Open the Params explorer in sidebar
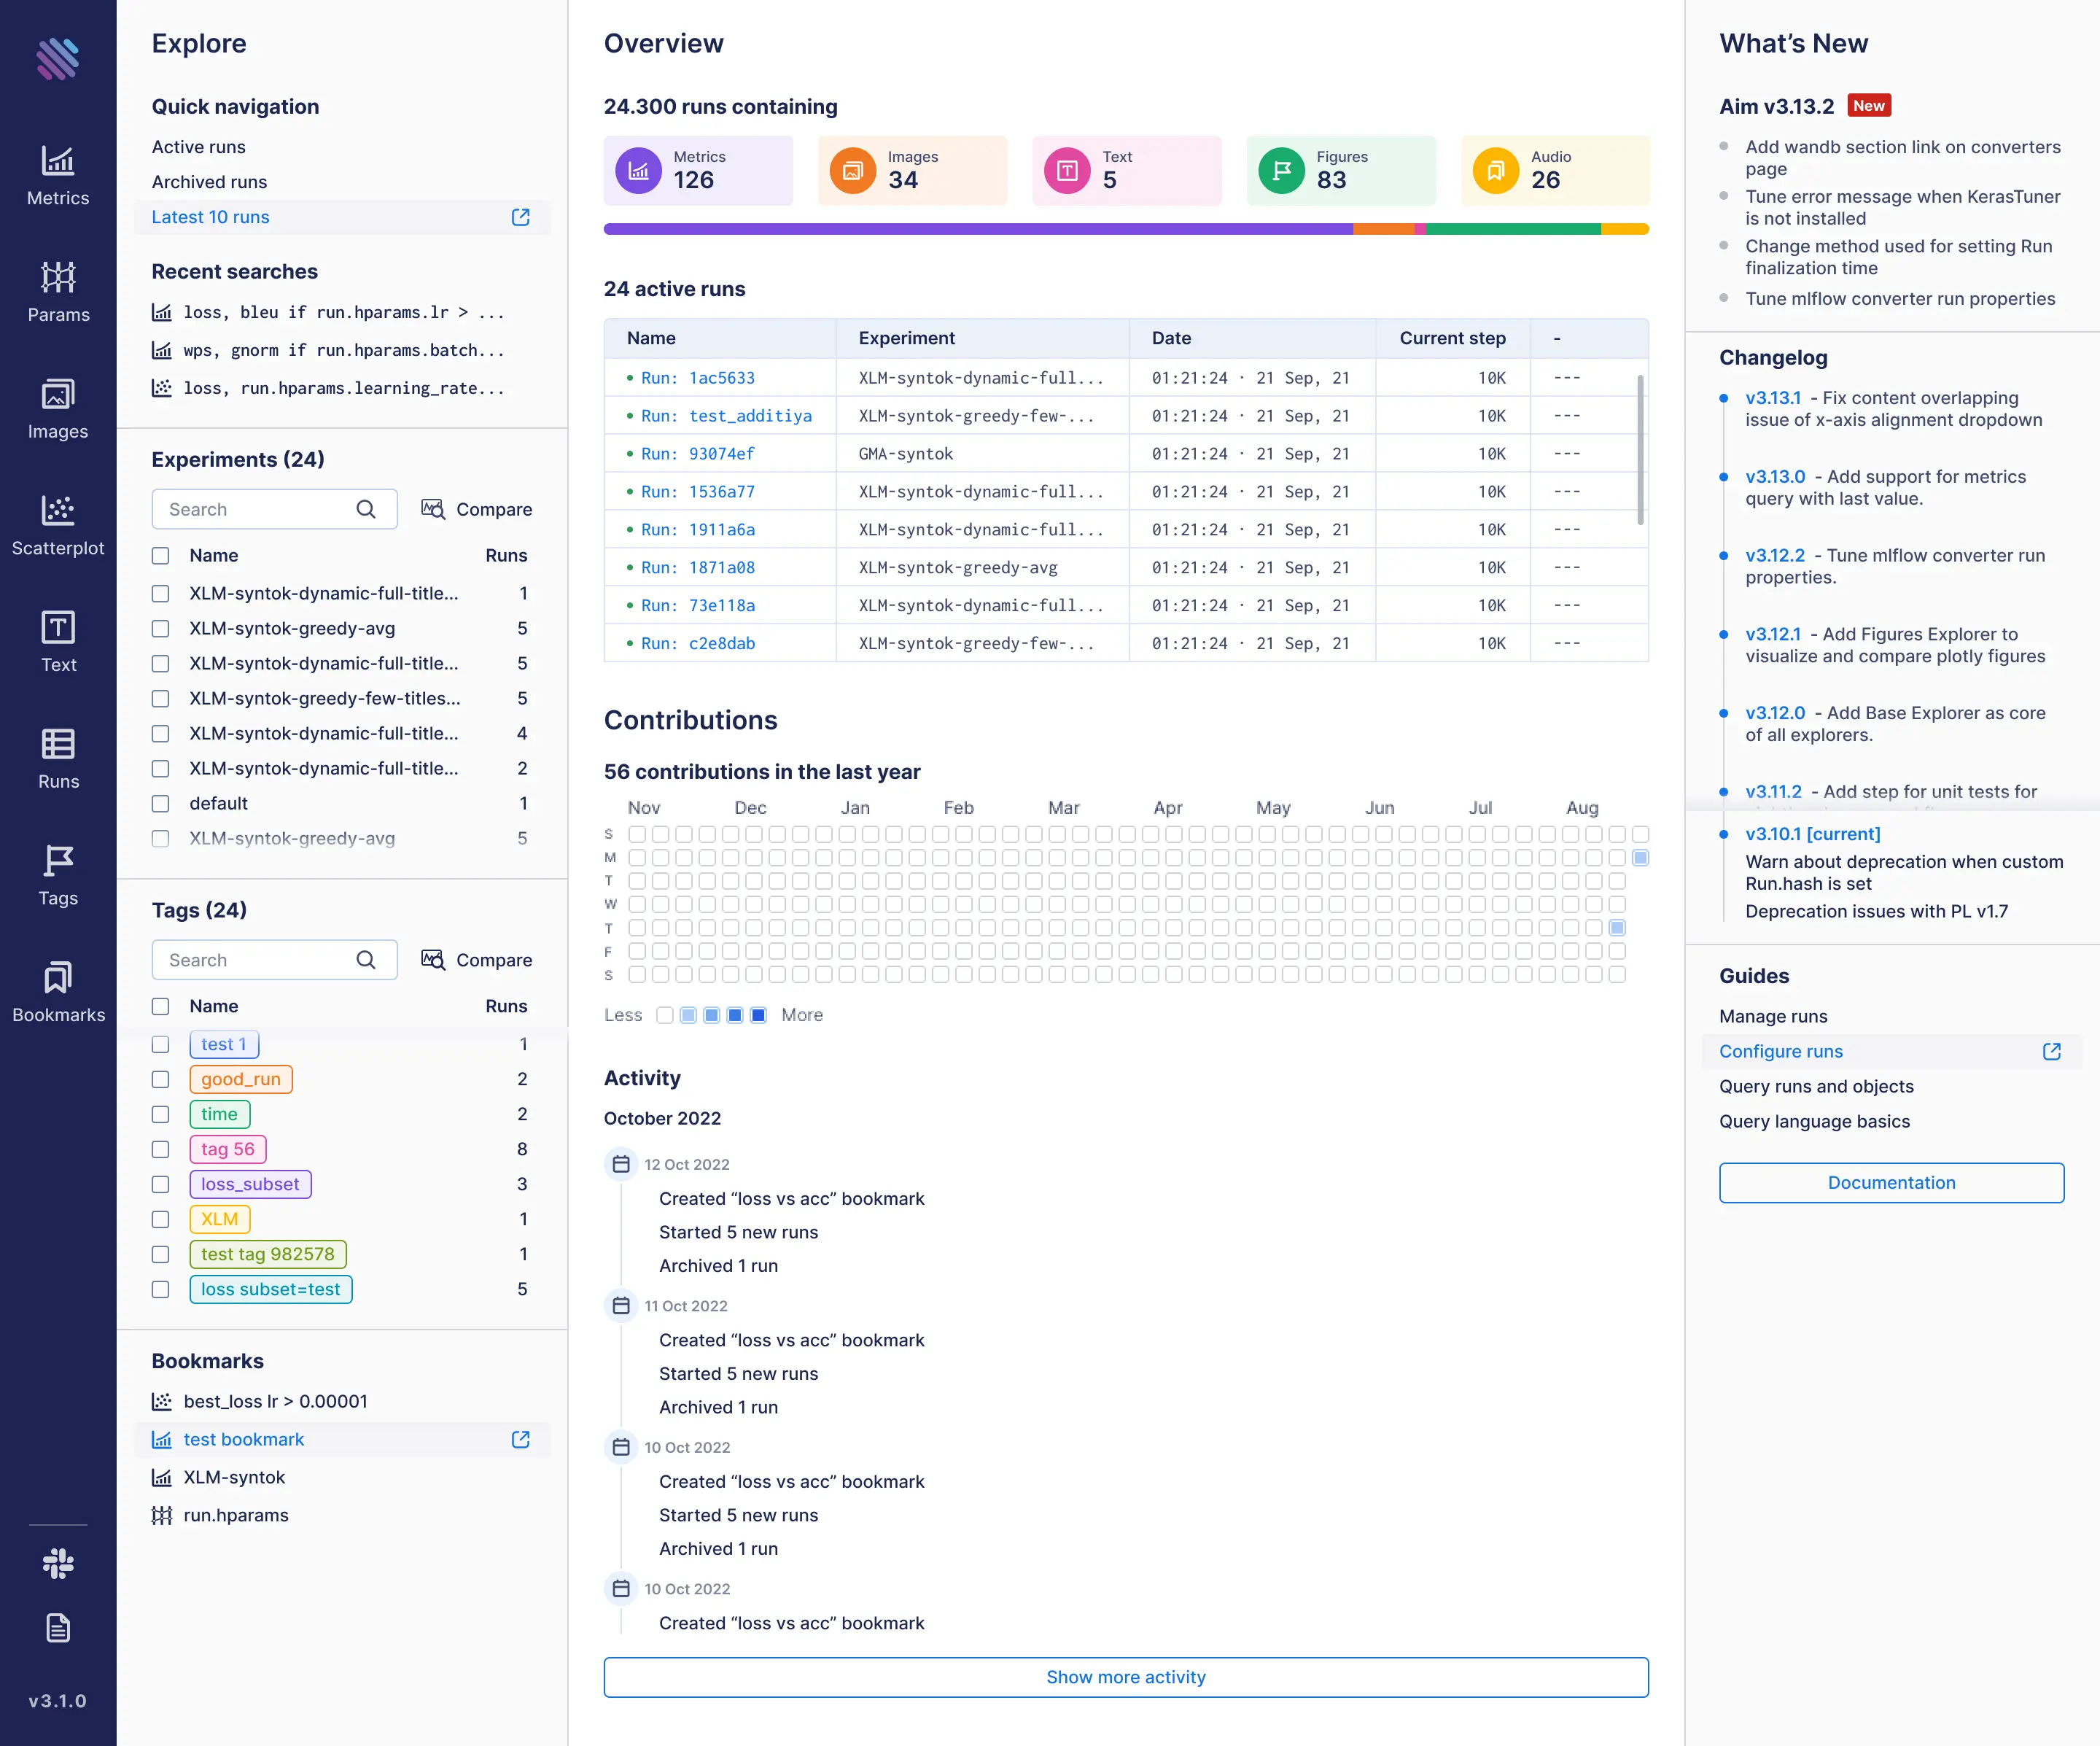 pos(58,292)
